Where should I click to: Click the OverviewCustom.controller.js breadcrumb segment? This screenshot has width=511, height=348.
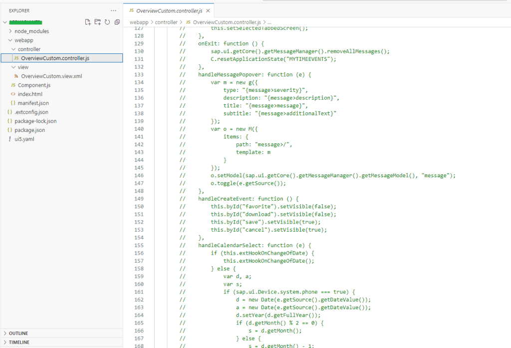223,22
